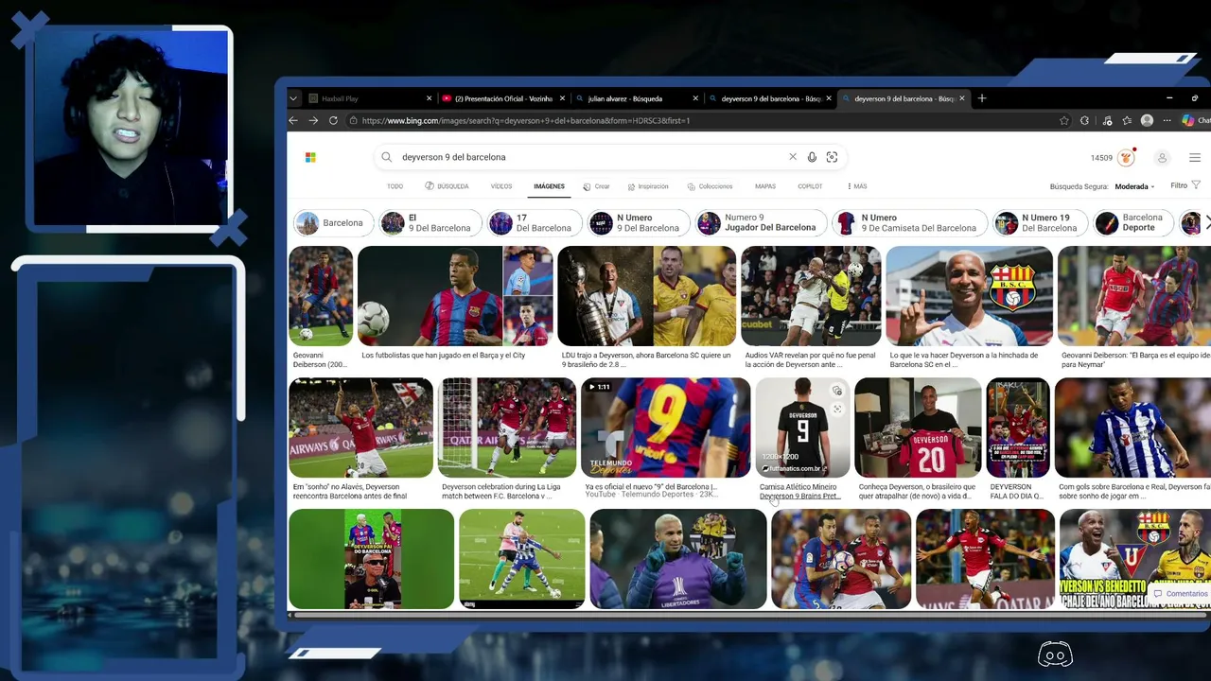Click the Bing search magnifier icon
Viewport: 1211px width, 681px height.
386,157
